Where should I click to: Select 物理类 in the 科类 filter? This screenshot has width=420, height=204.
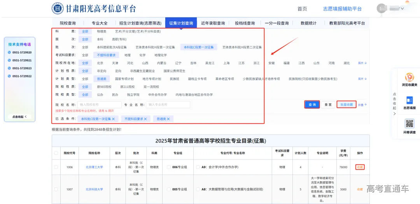[x=101, y=31]
